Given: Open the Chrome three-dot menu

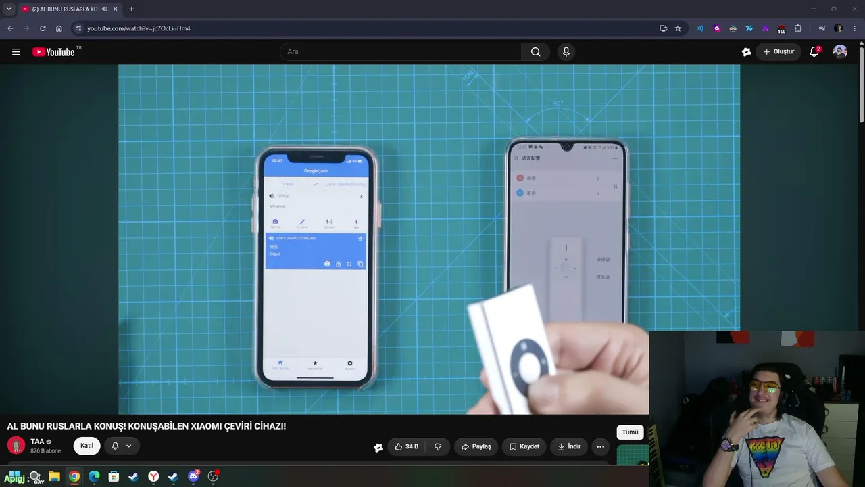Looking at the screenshot, I should click(855, 28).
